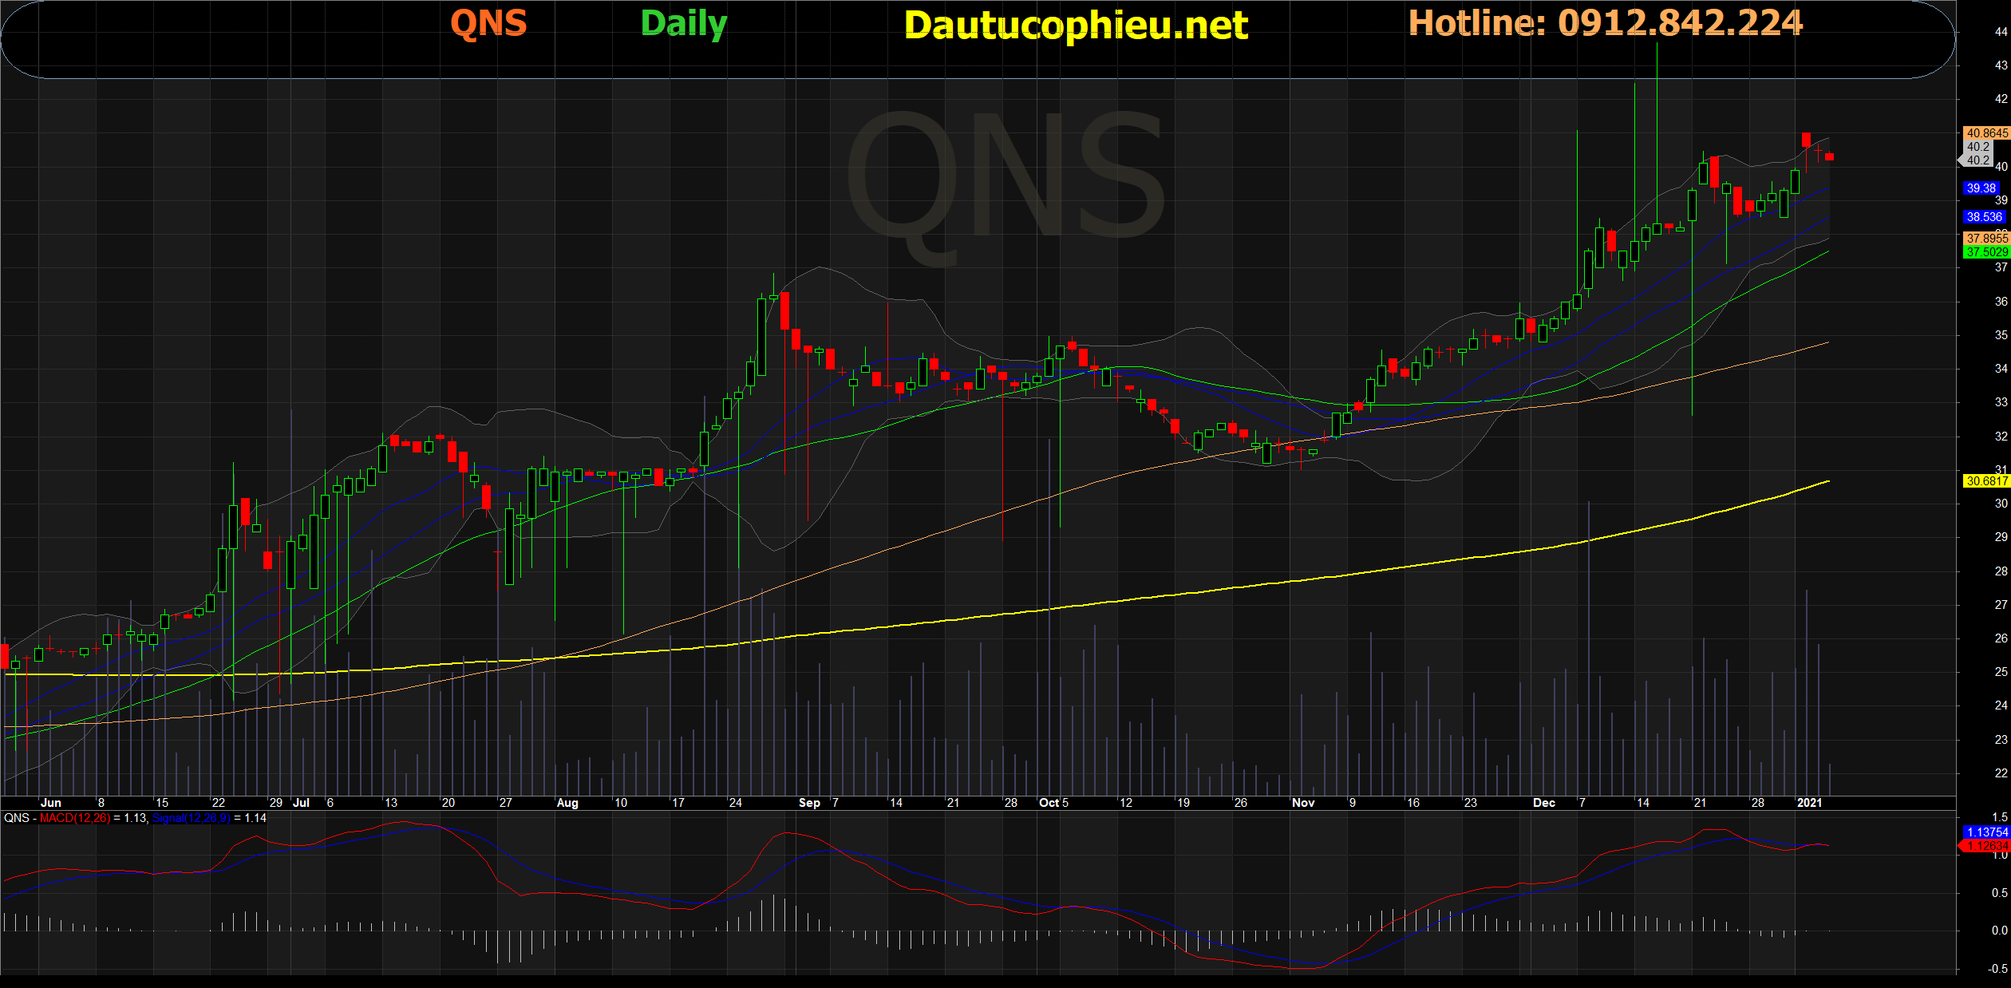This screenshot has width=2011, height=988.
Task: Select the 38.536 blue price tag
Action: point(1984,217)
